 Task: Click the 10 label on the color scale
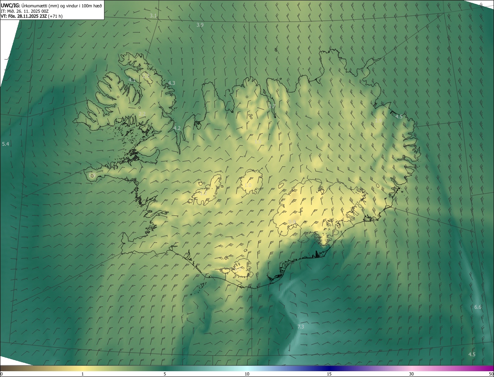tap(247, 374)
